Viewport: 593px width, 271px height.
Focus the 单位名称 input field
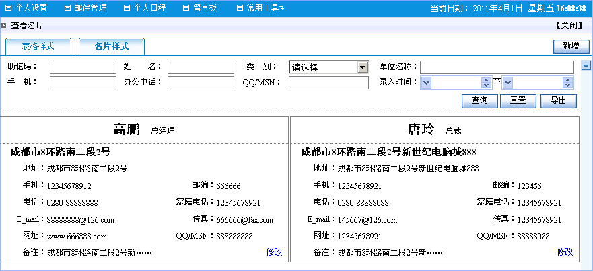tap(497, 67)
